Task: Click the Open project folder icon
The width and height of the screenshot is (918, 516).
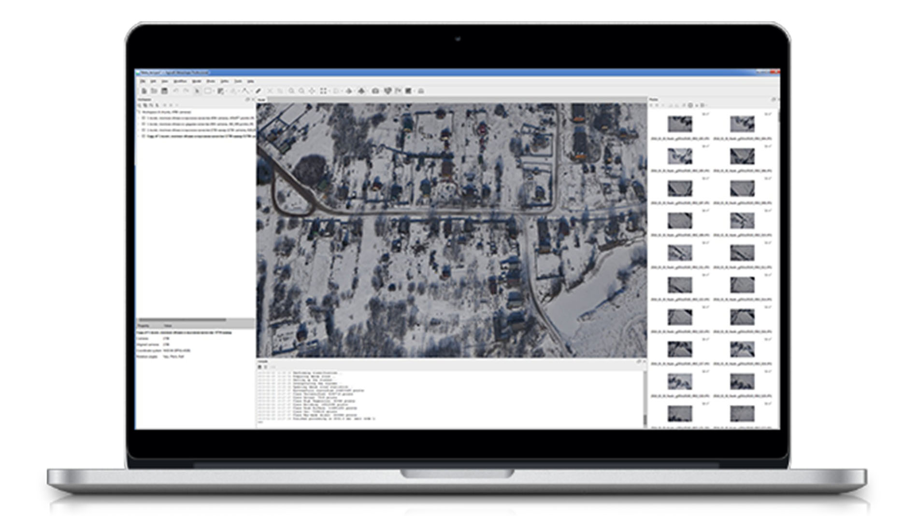Action: 154,91
